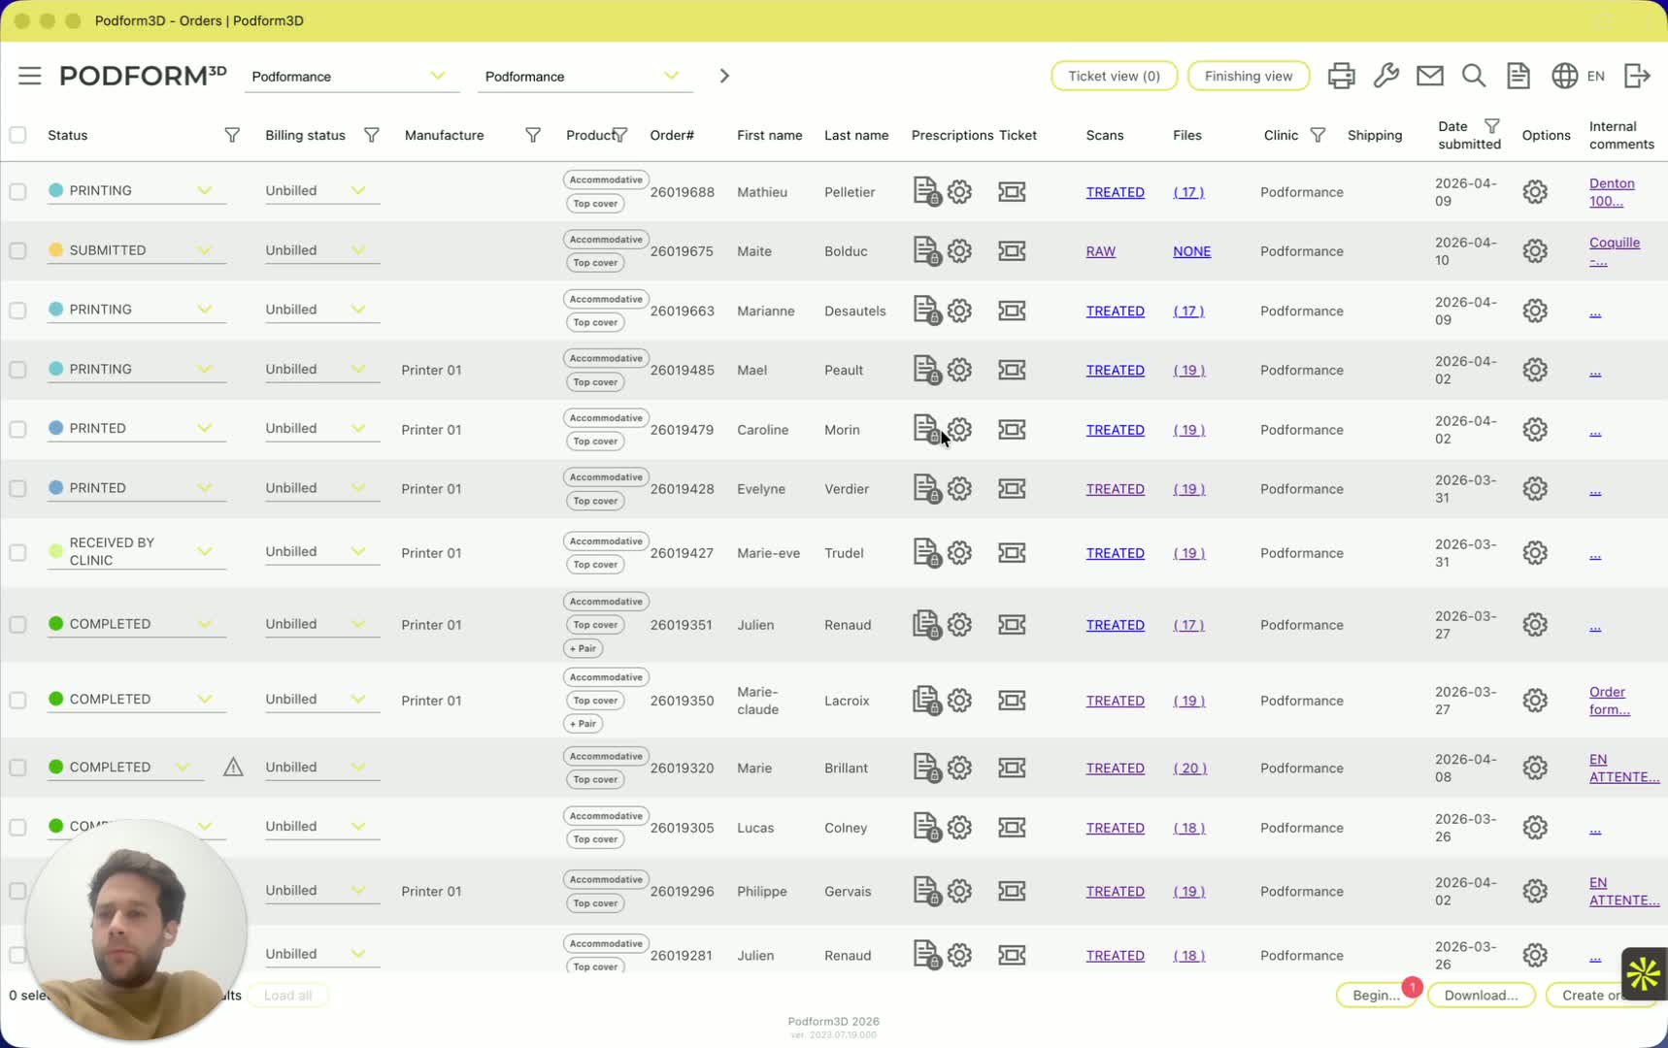Open Ticket view (0)
This screenshot has height=1048, width=1668.
[1114, 76]
